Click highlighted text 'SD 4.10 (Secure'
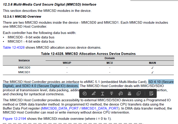The image size is (178, 124). coord(161,82)
